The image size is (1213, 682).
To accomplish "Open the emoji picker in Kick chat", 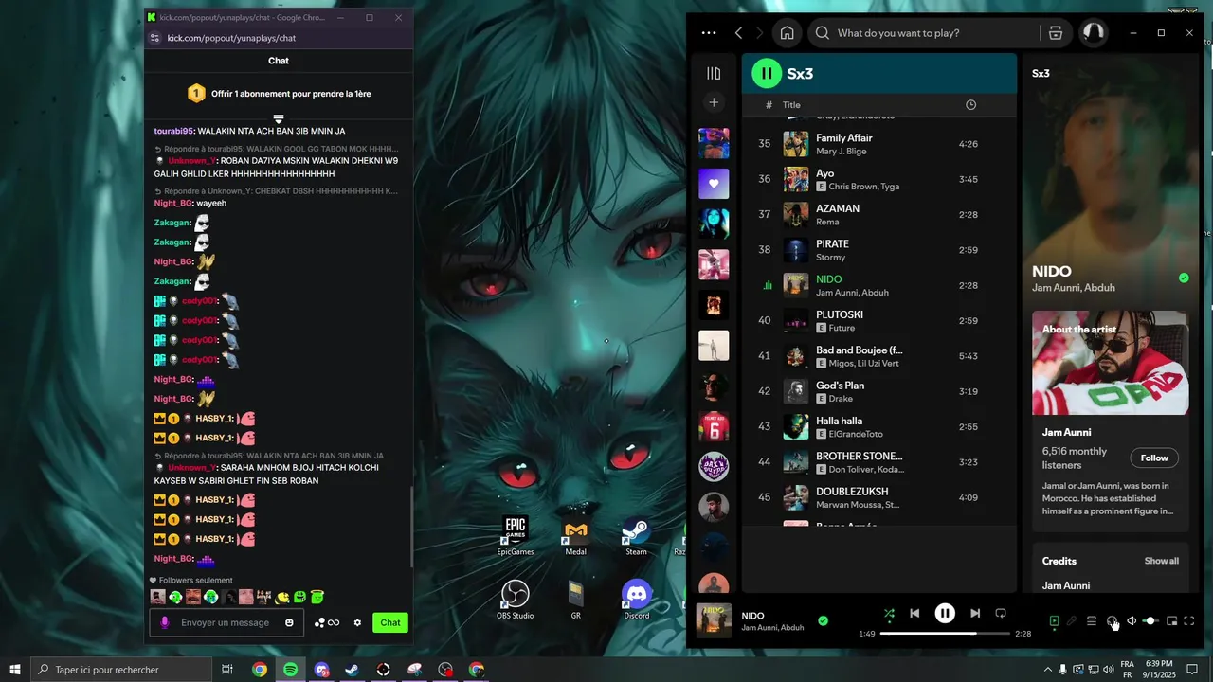I will pyautogui.click(x=289, y=622).
